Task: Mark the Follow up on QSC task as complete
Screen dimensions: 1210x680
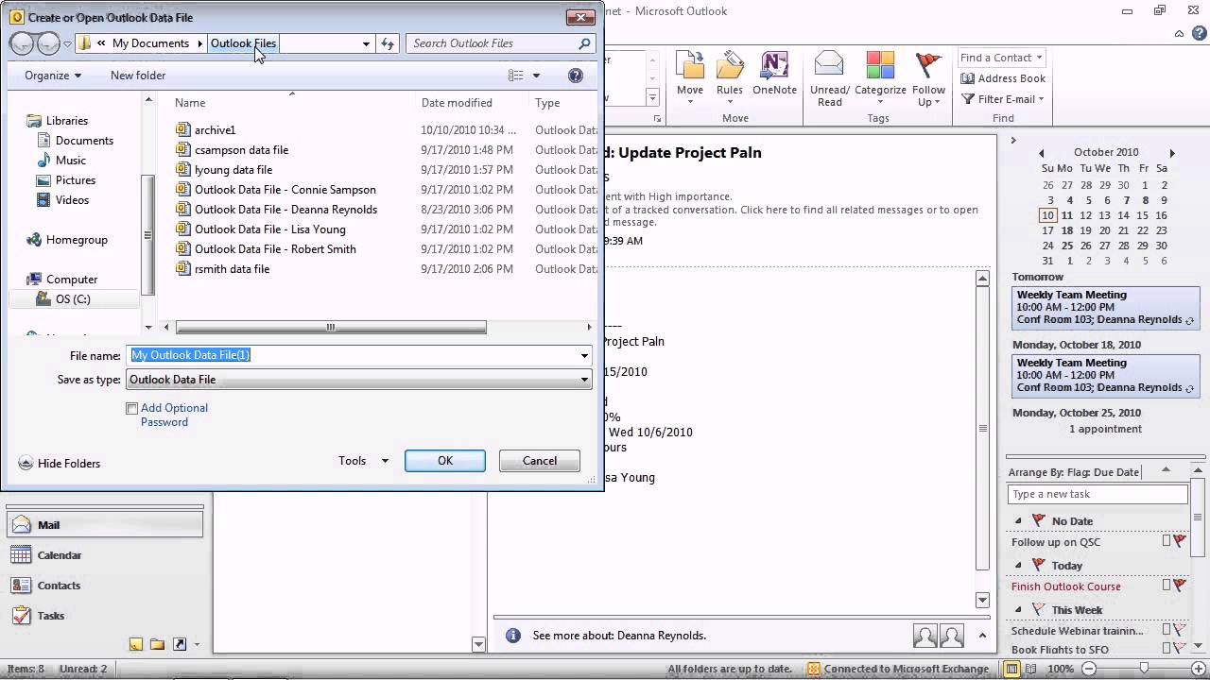Action: (1167, 541)
